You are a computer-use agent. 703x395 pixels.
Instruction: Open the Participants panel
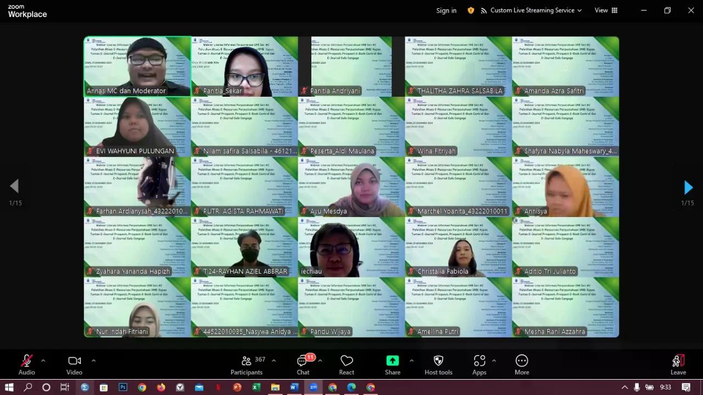click(247, 364)
